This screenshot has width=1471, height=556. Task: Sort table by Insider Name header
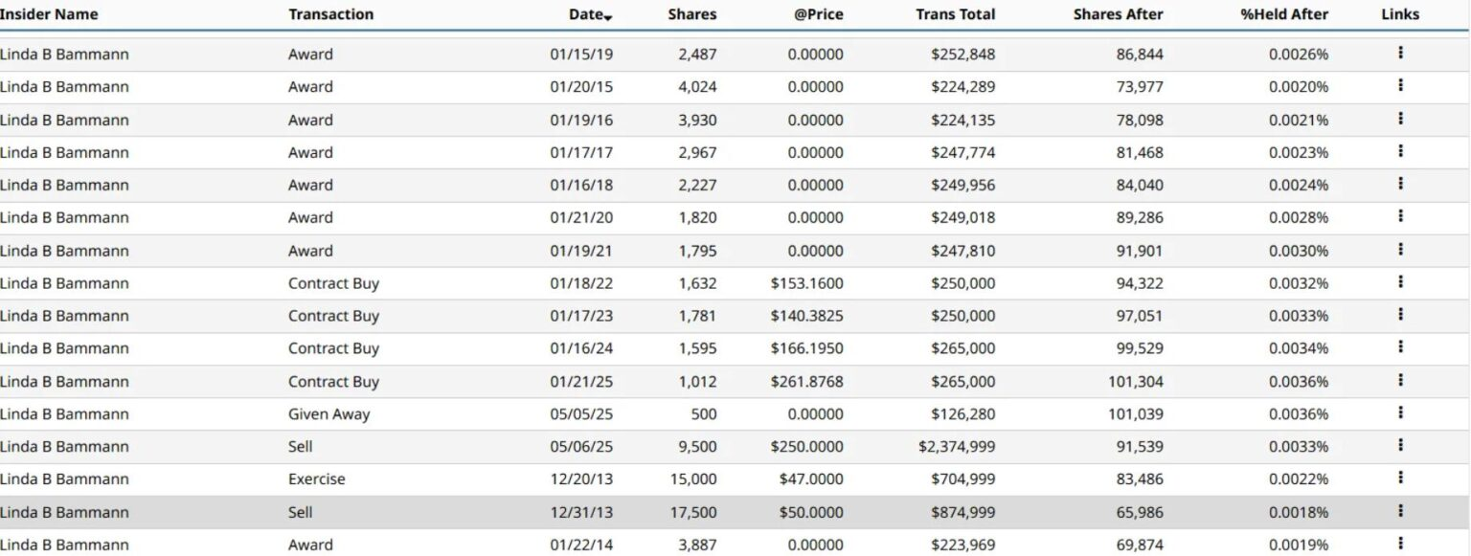click(x=49, y=14)
